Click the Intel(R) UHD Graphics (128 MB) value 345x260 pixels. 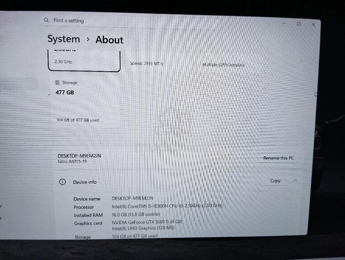click(143, 228)
